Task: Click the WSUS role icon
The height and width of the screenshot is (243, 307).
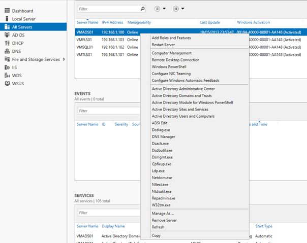Action: [7, 83]
